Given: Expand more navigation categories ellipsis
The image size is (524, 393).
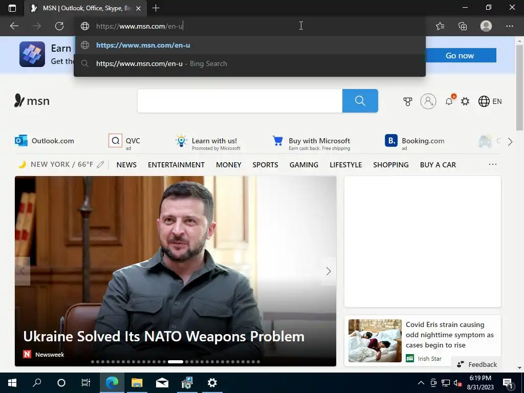Looking at the screenshot, I should (x=493, y=164).
